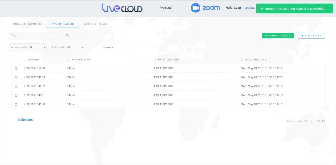Focus the Text search input field
336x165 pixels.
37,35
